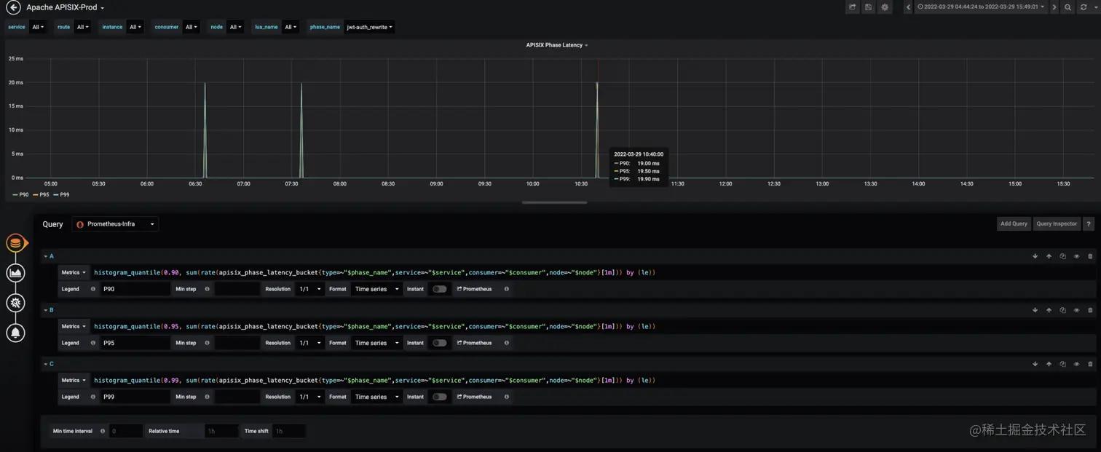This screenshot has height=452, width=1101.
Task: Open the consumer variable dropdown
Action: (x=191, y=27)
